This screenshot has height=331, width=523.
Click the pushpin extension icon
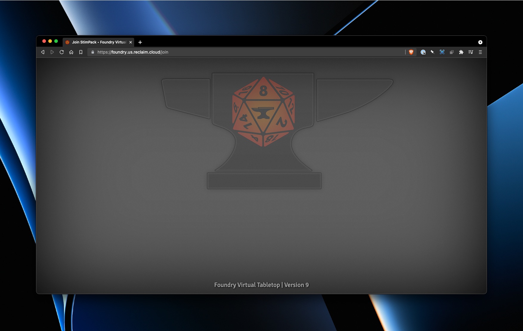point(432,52)
